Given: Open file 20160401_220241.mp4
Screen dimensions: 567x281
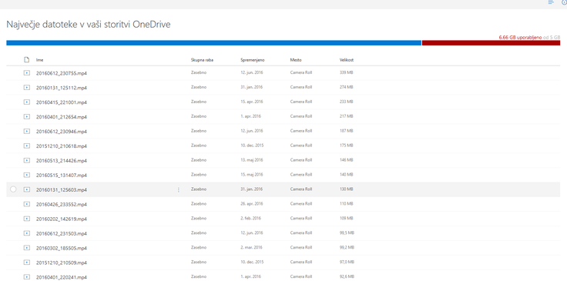Looking at the screenshot, I should (62, 277).
